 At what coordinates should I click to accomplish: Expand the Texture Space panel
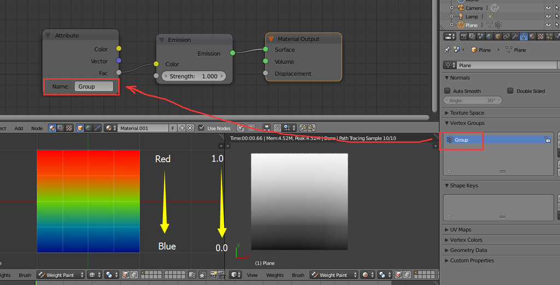coord(447,112)
